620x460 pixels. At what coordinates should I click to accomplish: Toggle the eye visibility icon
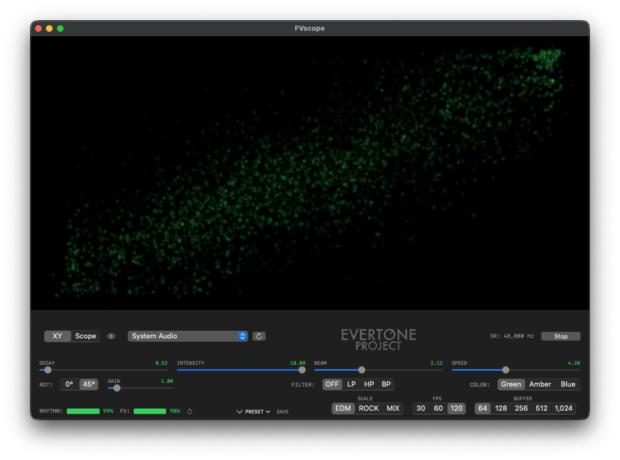coord(111,336)
